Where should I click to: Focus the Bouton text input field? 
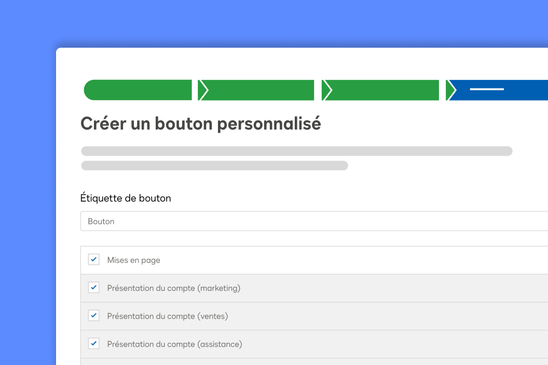point(259,221)
